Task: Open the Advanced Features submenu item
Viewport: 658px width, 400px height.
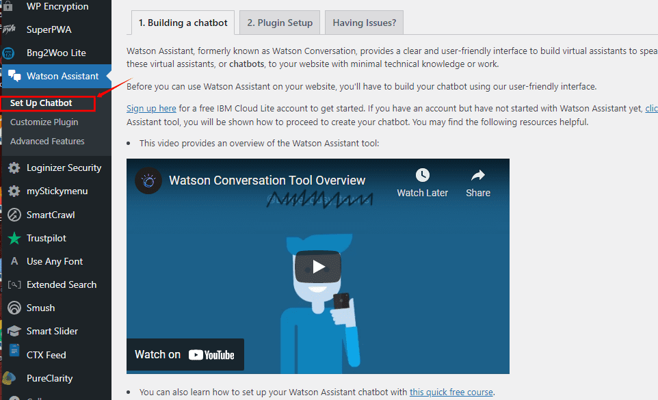Action: (x=47, y=142)
